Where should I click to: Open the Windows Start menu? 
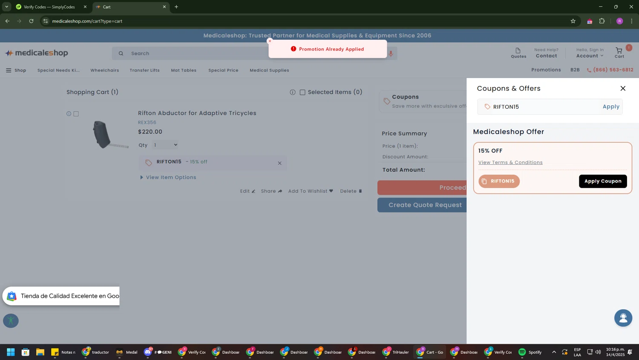[x=11, y=352]
